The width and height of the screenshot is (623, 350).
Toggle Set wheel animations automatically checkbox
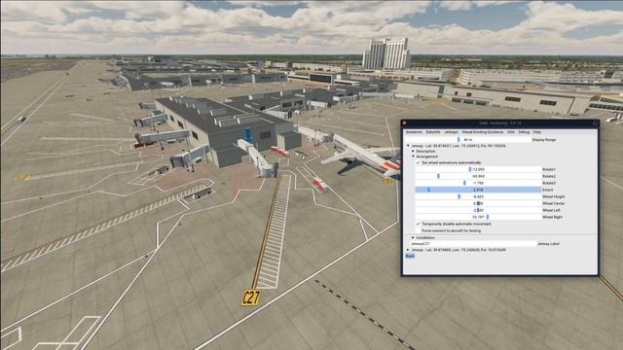point(418,162)
